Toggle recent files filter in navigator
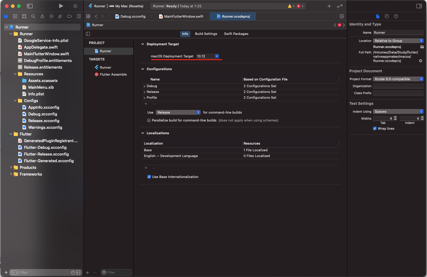The height and width of the screenshot is (277, 427). click(73, 272)
